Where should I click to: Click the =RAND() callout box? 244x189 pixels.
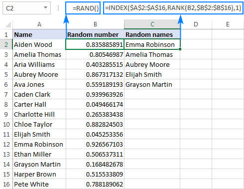83,8
